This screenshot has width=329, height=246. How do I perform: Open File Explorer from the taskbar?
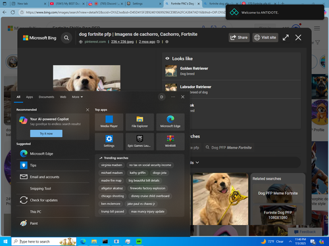[x=94, y=241]
